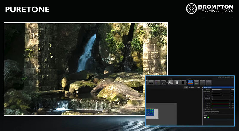The height and width of the screenshot is (131, 239).
Task: Click the Red Gain slider
Action: coord(220,103)
